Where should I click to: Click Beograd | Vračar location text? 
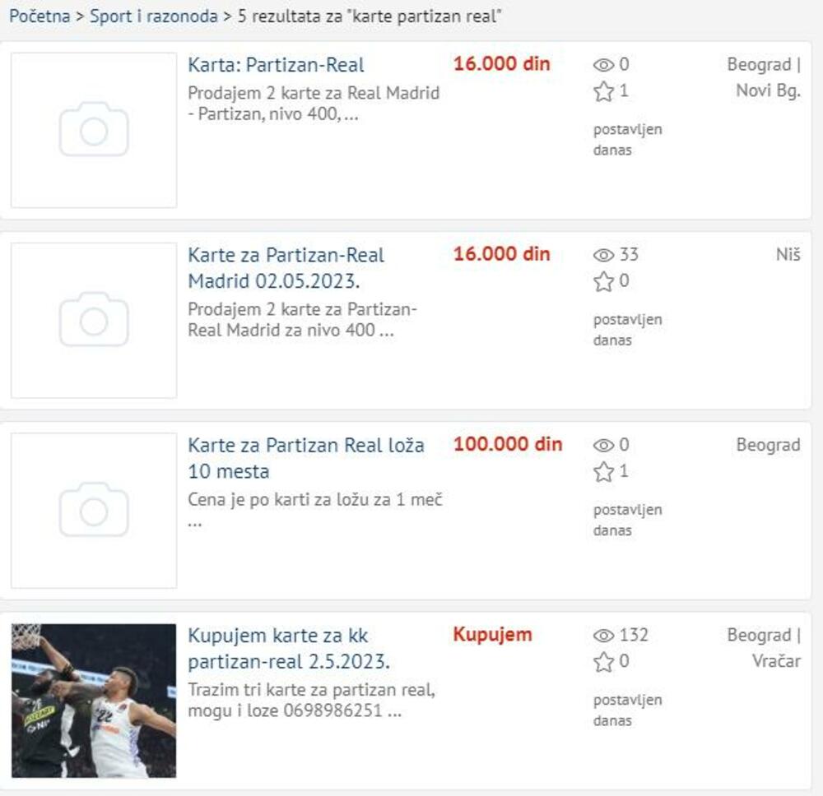click(763, 648)
